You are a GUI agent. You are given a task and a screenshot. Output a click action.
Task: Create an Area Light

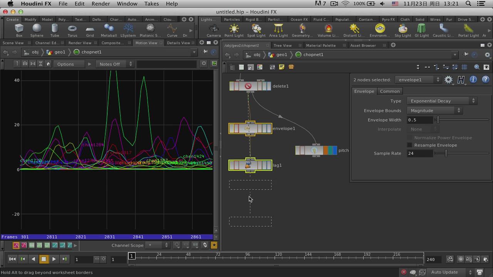pyautogui.click(x=278, y=30)
